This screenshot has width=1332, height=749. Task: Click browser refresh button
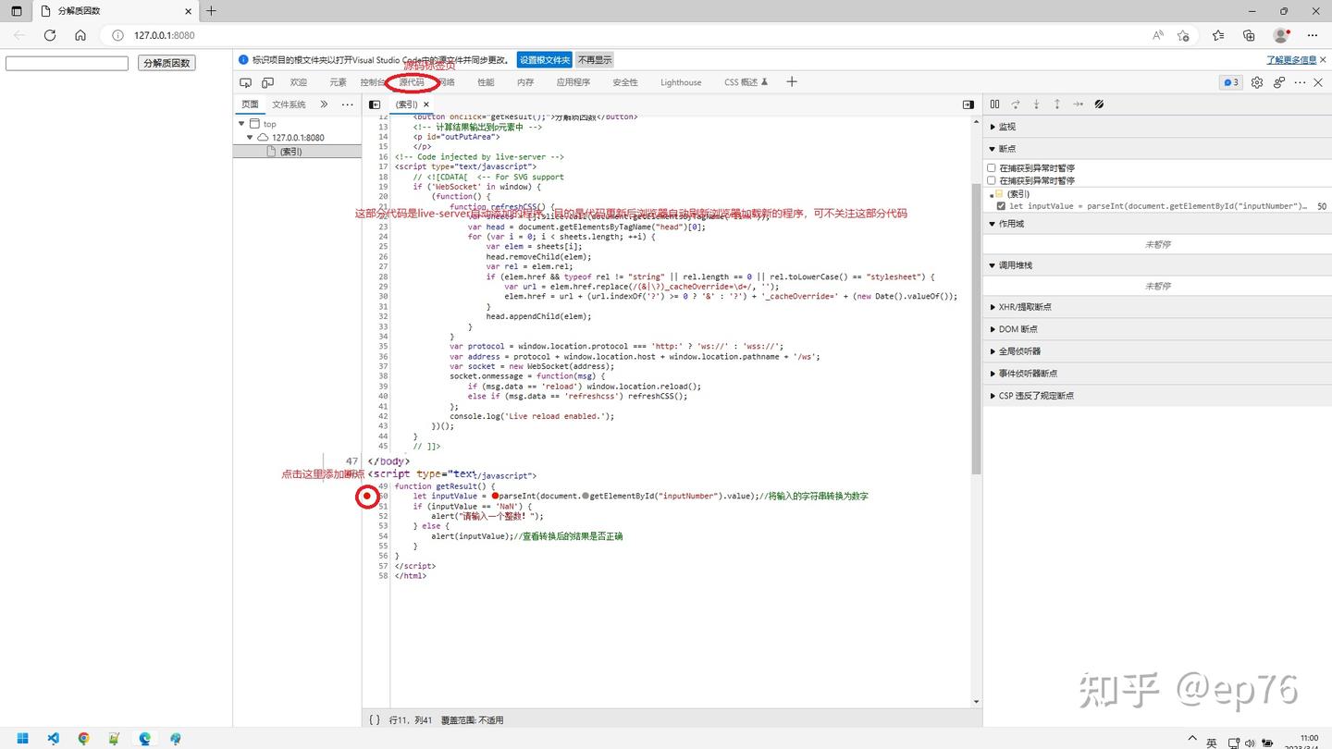point(50,35)
